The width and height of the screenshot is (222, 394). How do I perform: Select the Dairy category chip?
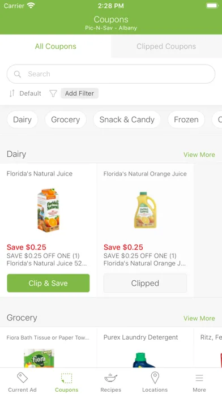pos(23,119)
